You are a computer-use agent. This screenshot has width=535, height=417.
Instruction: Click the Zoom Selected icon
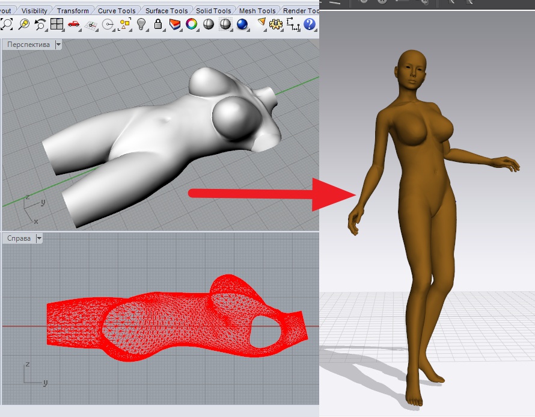pyautogui.click(x=23, y=24)
